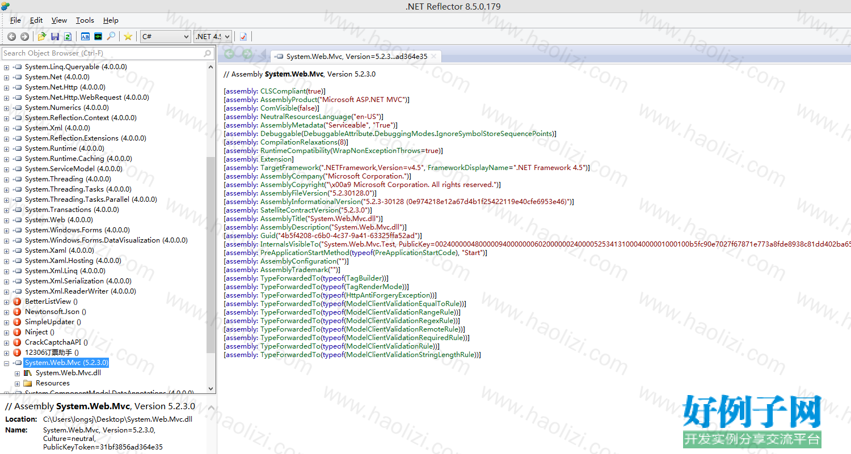Select System.Web (4.0.0.0) in tree
Image resolution: width=851 pixels, height=454 pixels.
(59, 220)
